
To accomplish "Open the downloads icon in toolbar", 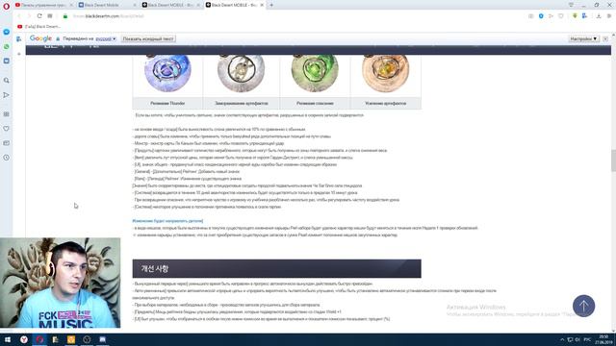I will 599,16.
